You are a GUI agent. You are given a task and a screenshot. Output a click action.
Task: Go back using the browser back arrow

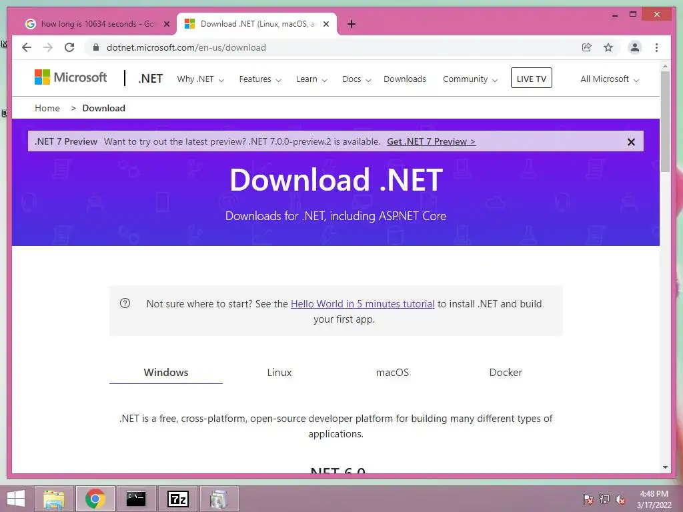click(x=27, y=47)
